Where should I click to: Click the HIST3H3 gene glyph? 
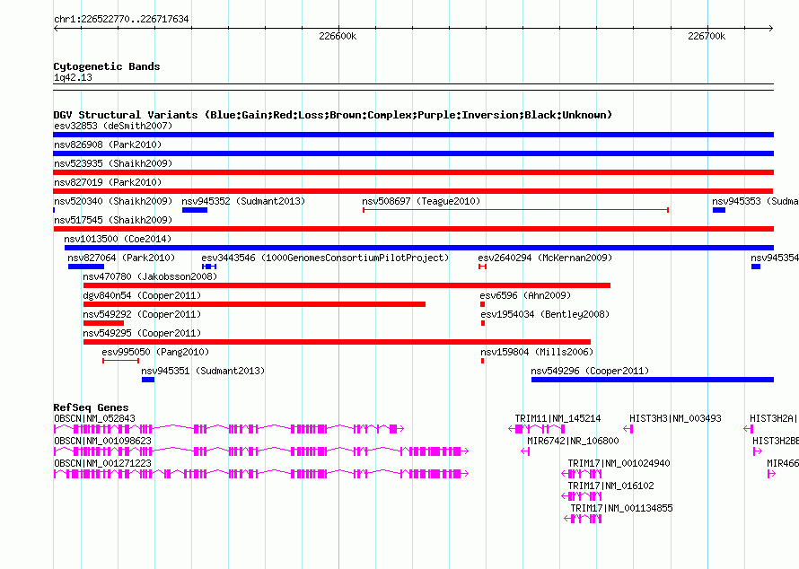[x=628, y=429]
